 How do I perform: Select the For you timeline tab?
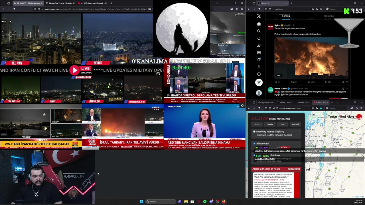click(x=286, y=16)
